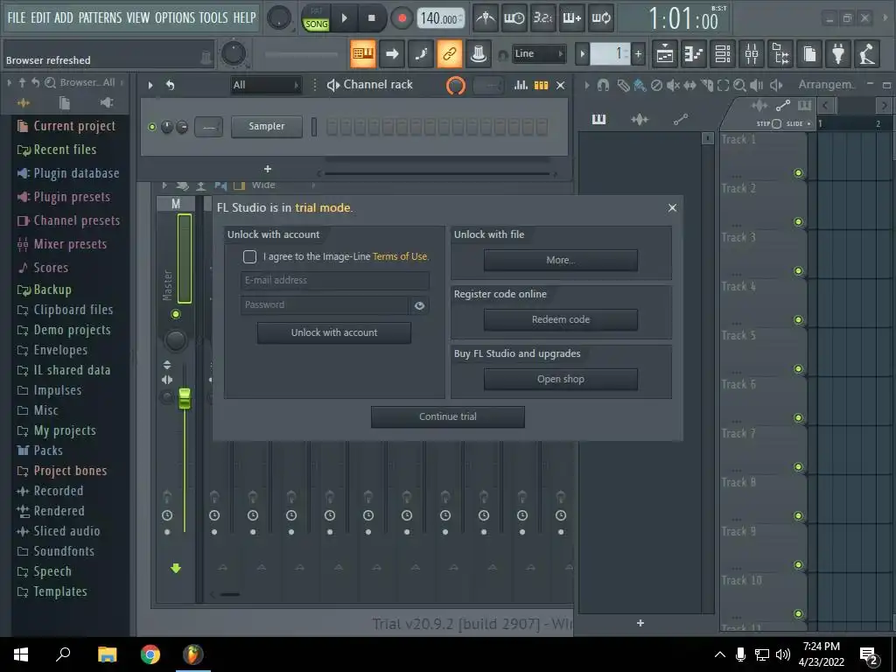Click the magnet snap icon in Playlist toolbar
896x672 pixels.
coord(603,85)
